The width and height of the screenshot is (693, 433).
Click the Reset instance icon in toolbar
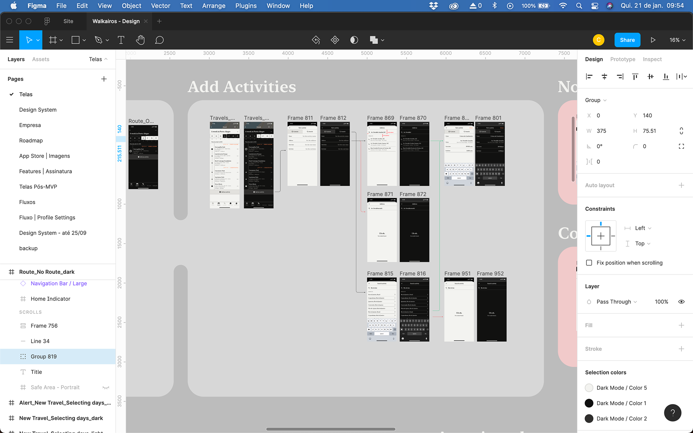pos(316,40)
